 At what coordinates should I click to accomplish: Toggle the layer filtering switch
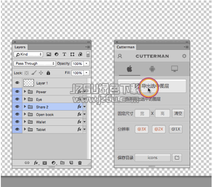[88, 54]
